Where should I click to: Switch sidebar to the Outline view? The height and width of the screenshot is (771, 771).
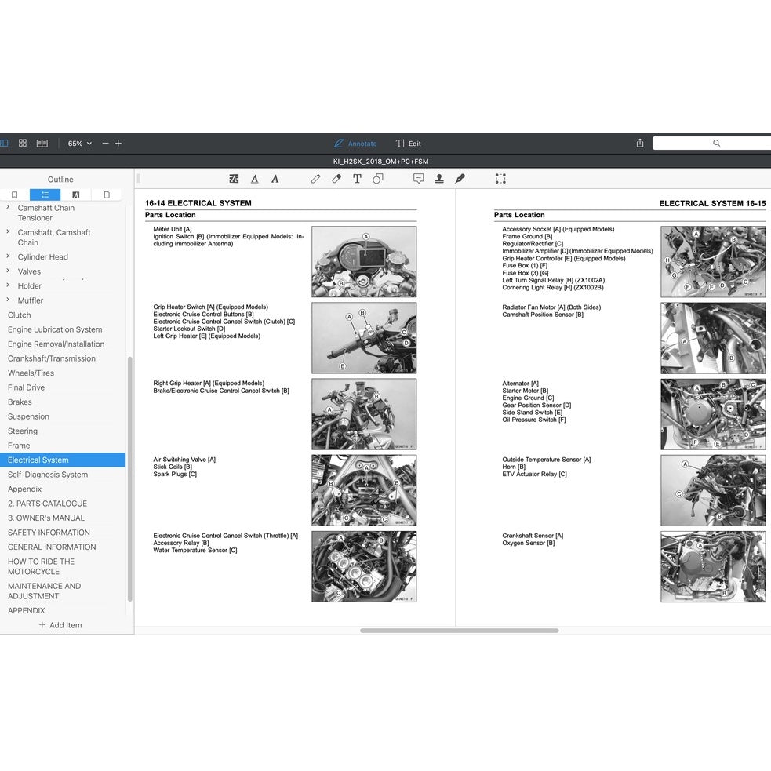45,194
